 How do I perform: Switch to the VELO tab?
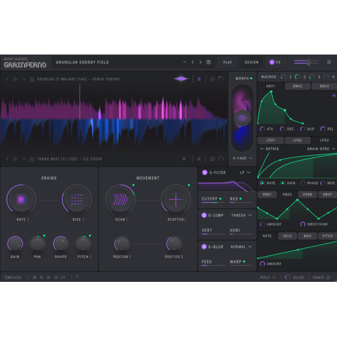(x=287, y=236)
